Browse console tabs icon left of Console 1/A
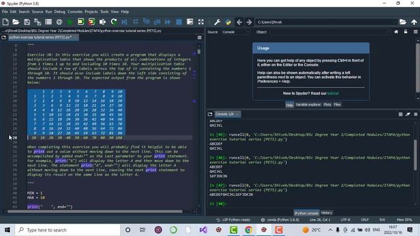The height and width of the screenshot is (236, 420). pos(210,114)
